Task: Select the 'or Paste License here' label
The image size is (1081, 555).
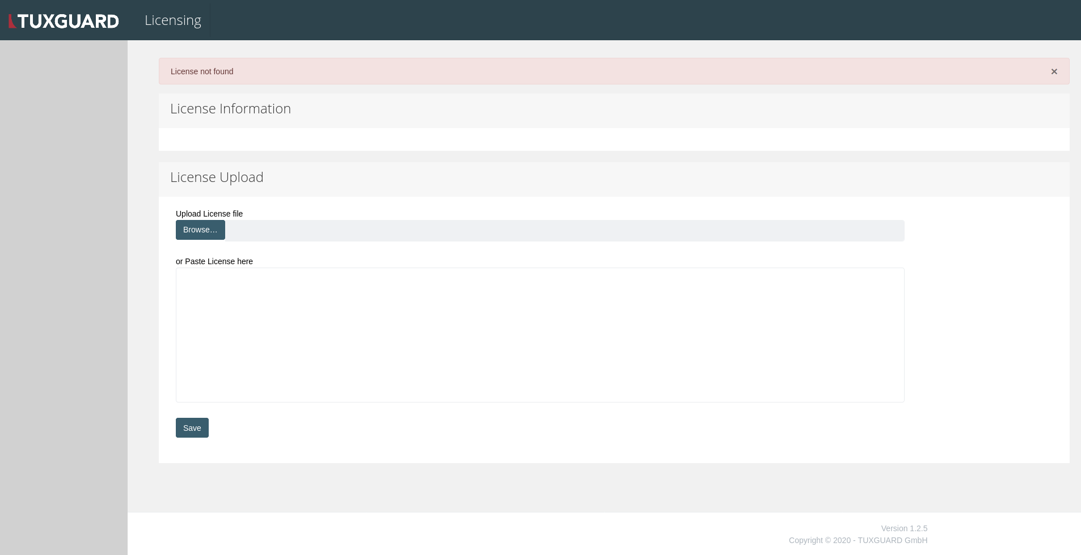Action: [214, 261]
